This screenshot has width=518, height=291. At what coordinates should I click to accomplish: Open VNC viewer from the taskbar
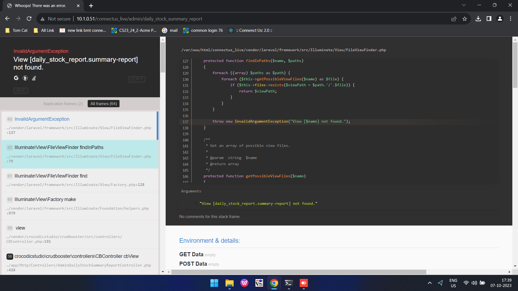tap(259, 283)
